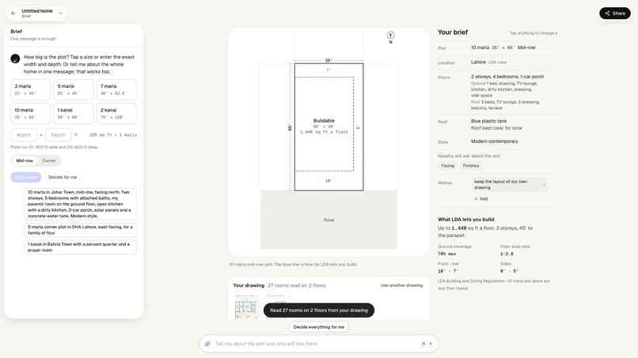Image resolution: width=638 pixels, height=358 pixels.
Task: Click LDA Building and Zoning Regulations note
Action: point(494,285)
